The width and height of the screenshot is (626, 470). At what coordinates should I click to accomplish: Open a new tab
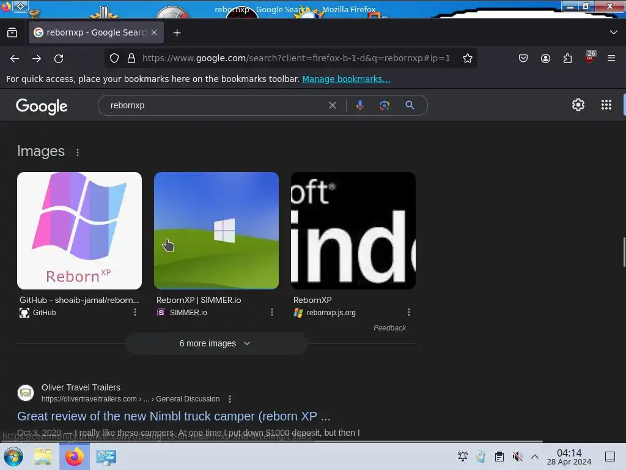[x=177, y=33]
